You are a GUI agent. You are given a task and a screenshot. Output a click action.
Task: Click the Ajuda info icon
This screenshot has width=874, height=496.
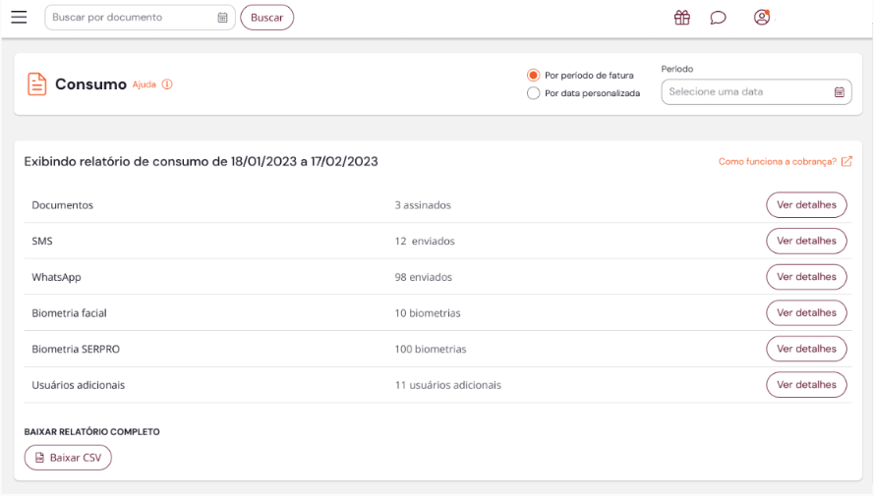pos(167,84)
